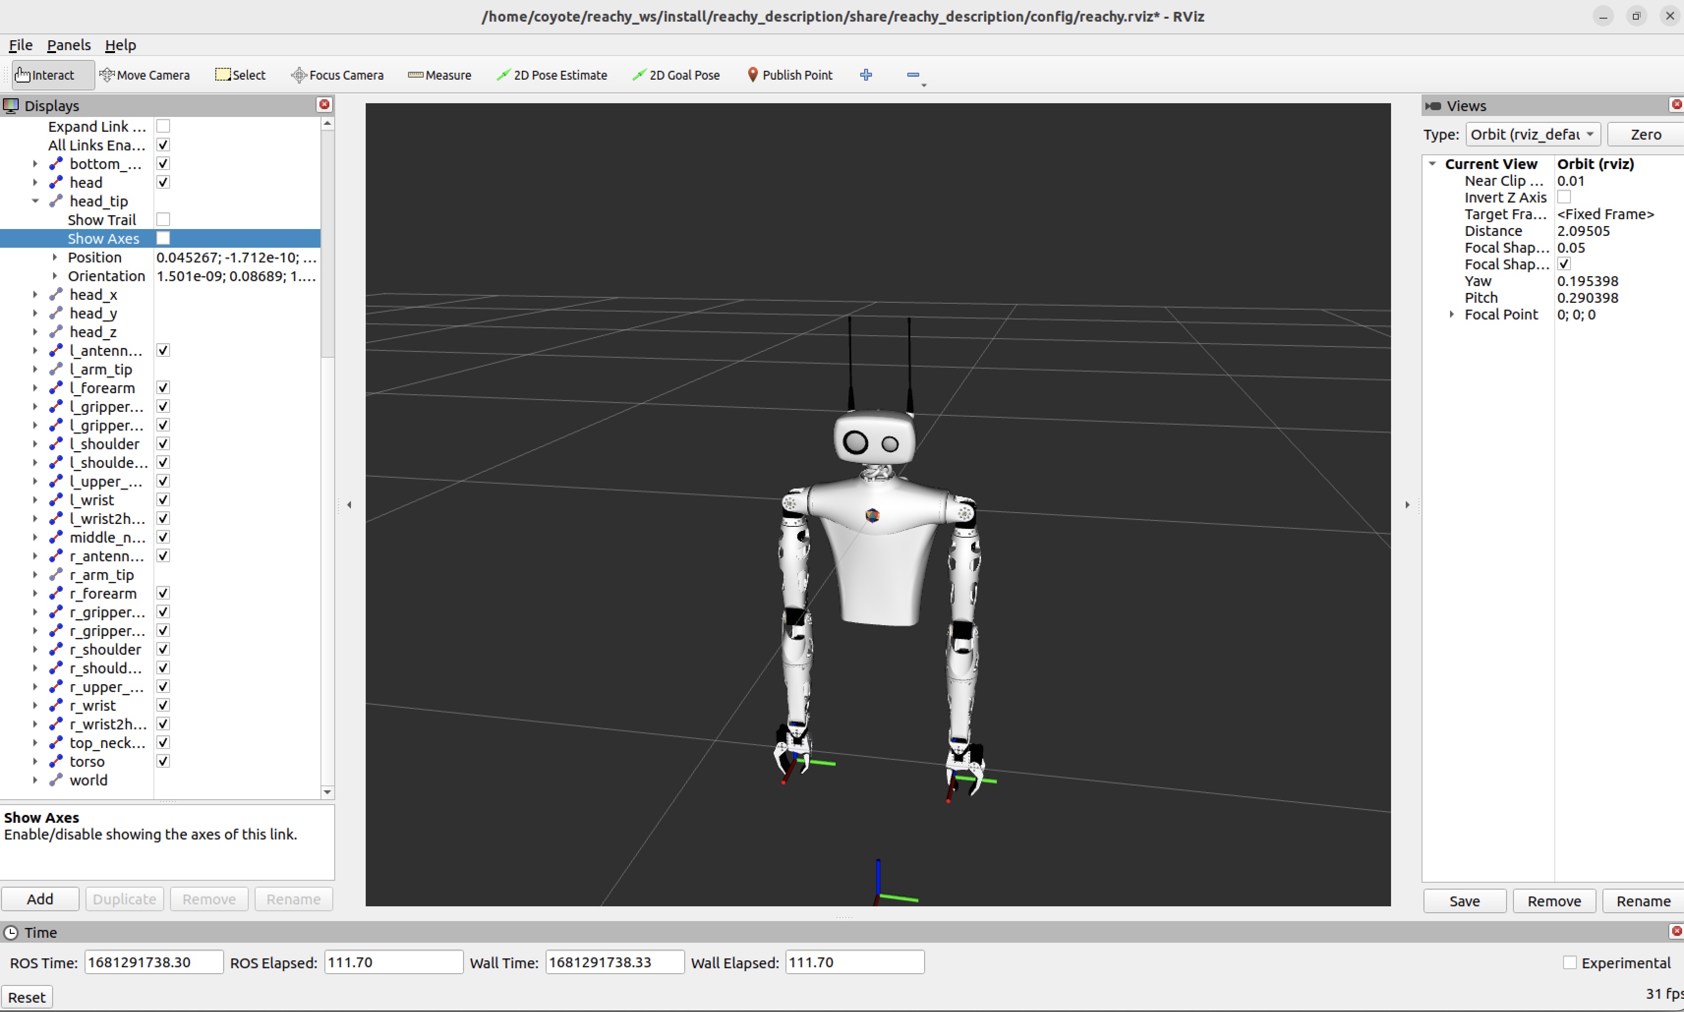This screenshot has height=1012, width=1684.
Task: Collapse the left Displays panel arrow
Action: [349, 505]
